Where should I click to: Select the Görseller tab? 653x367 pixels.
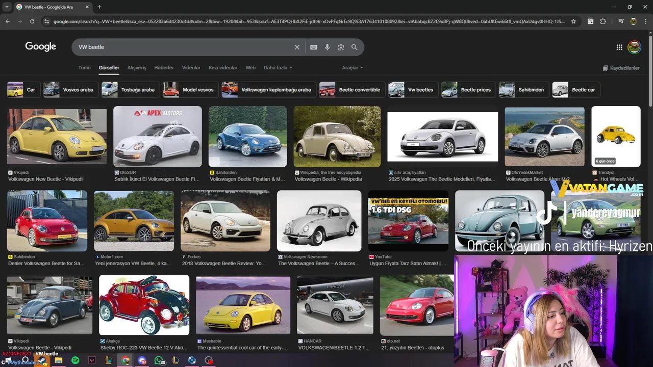[x=109, y=68]
